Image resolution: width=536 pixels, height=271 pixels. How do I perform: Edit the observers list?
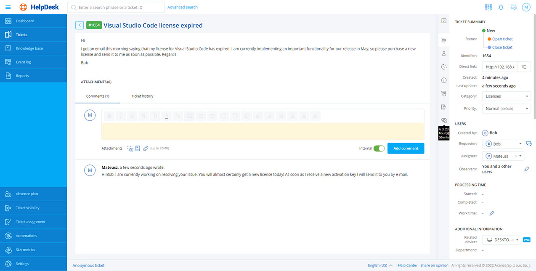(x=526, y=169)
